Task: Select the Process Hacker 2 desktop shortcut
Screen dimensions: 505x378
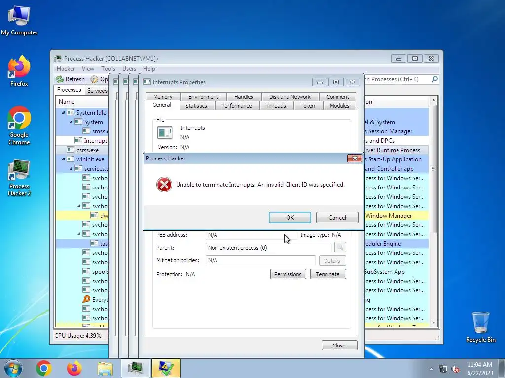Action: [19, 178]
